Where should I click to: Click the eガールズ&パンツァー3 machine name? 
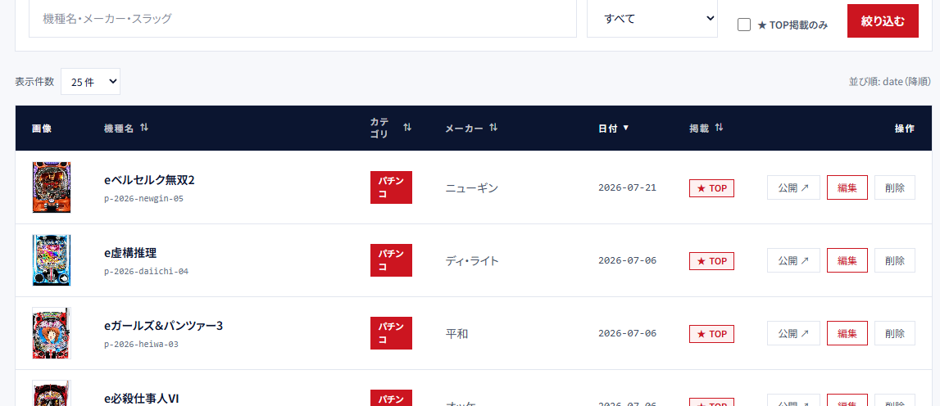tap(164, 326)
